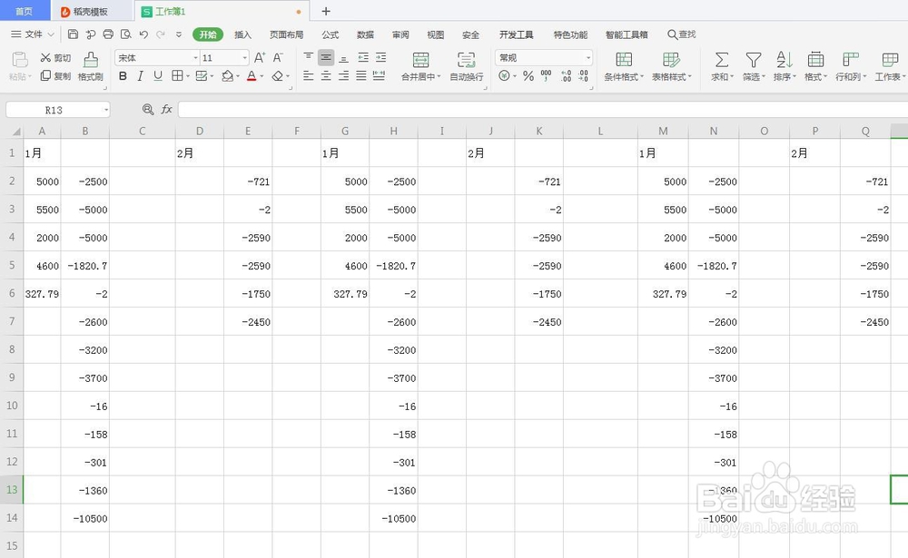Click the Print icon
The image size is (908, 558).
pyautogui.click(x=108, y=34)
